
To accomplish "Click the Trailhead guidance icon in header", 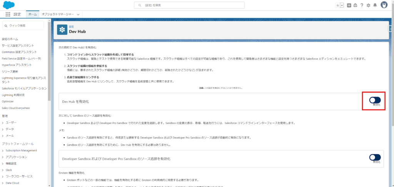I will click(355, 5).
